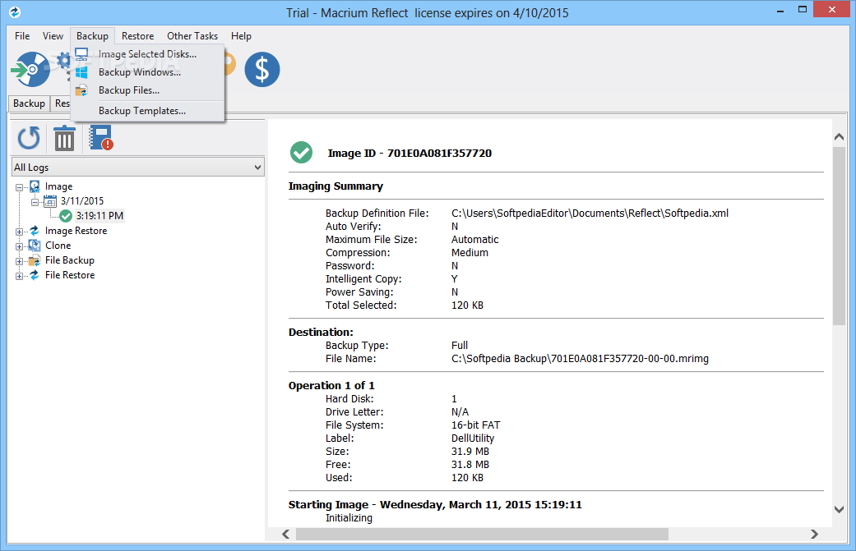
Task: Click the 16-bit FAT file system value
Action: [x=475, y=425]
